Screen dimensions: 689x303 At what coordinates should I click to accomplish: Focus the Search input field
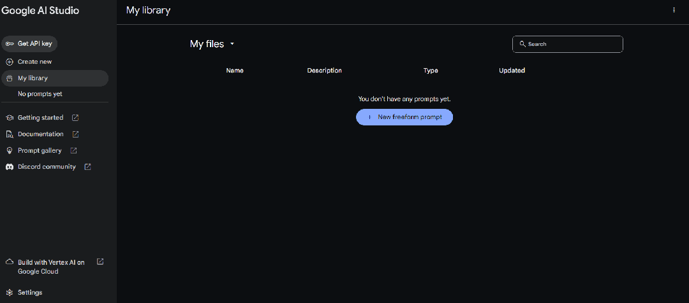[568, 44]
